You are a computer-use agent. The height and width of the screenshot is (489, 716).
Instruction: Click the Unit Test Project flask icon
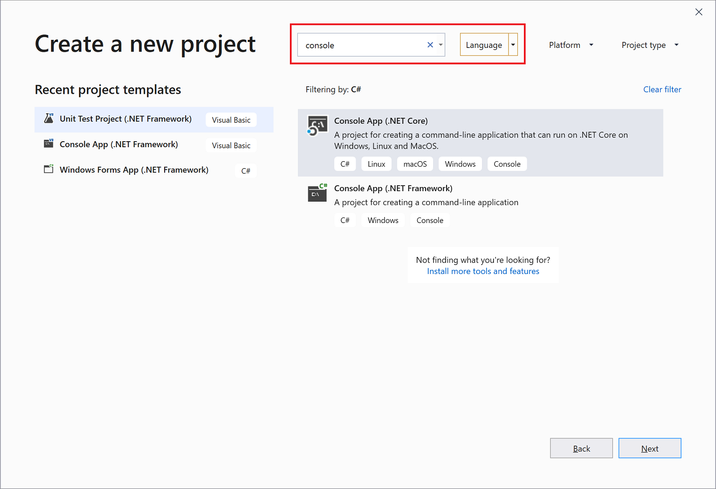point(49,118)
